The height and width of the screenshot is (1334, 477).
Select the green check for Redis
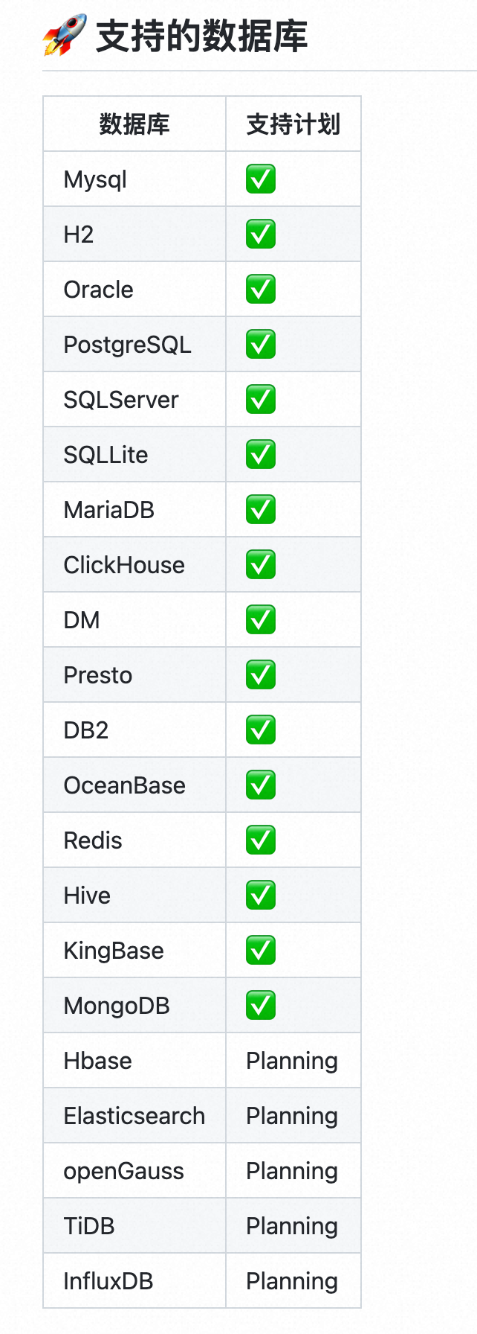coord(261,840)
